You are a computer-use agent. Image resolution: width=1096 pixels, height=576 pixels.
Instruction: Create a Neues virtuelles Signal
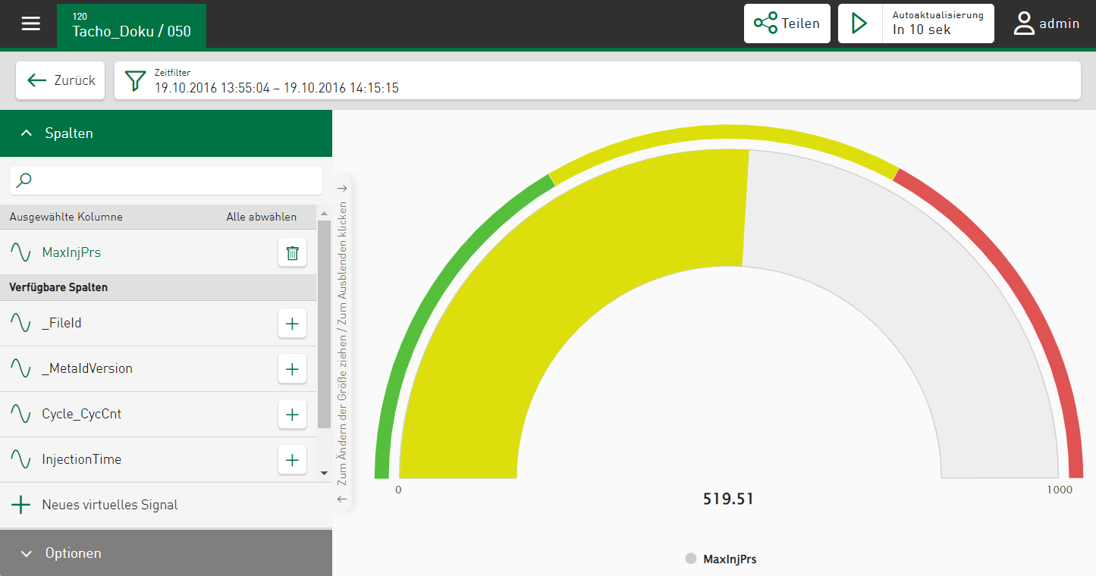tap(110, 505)
